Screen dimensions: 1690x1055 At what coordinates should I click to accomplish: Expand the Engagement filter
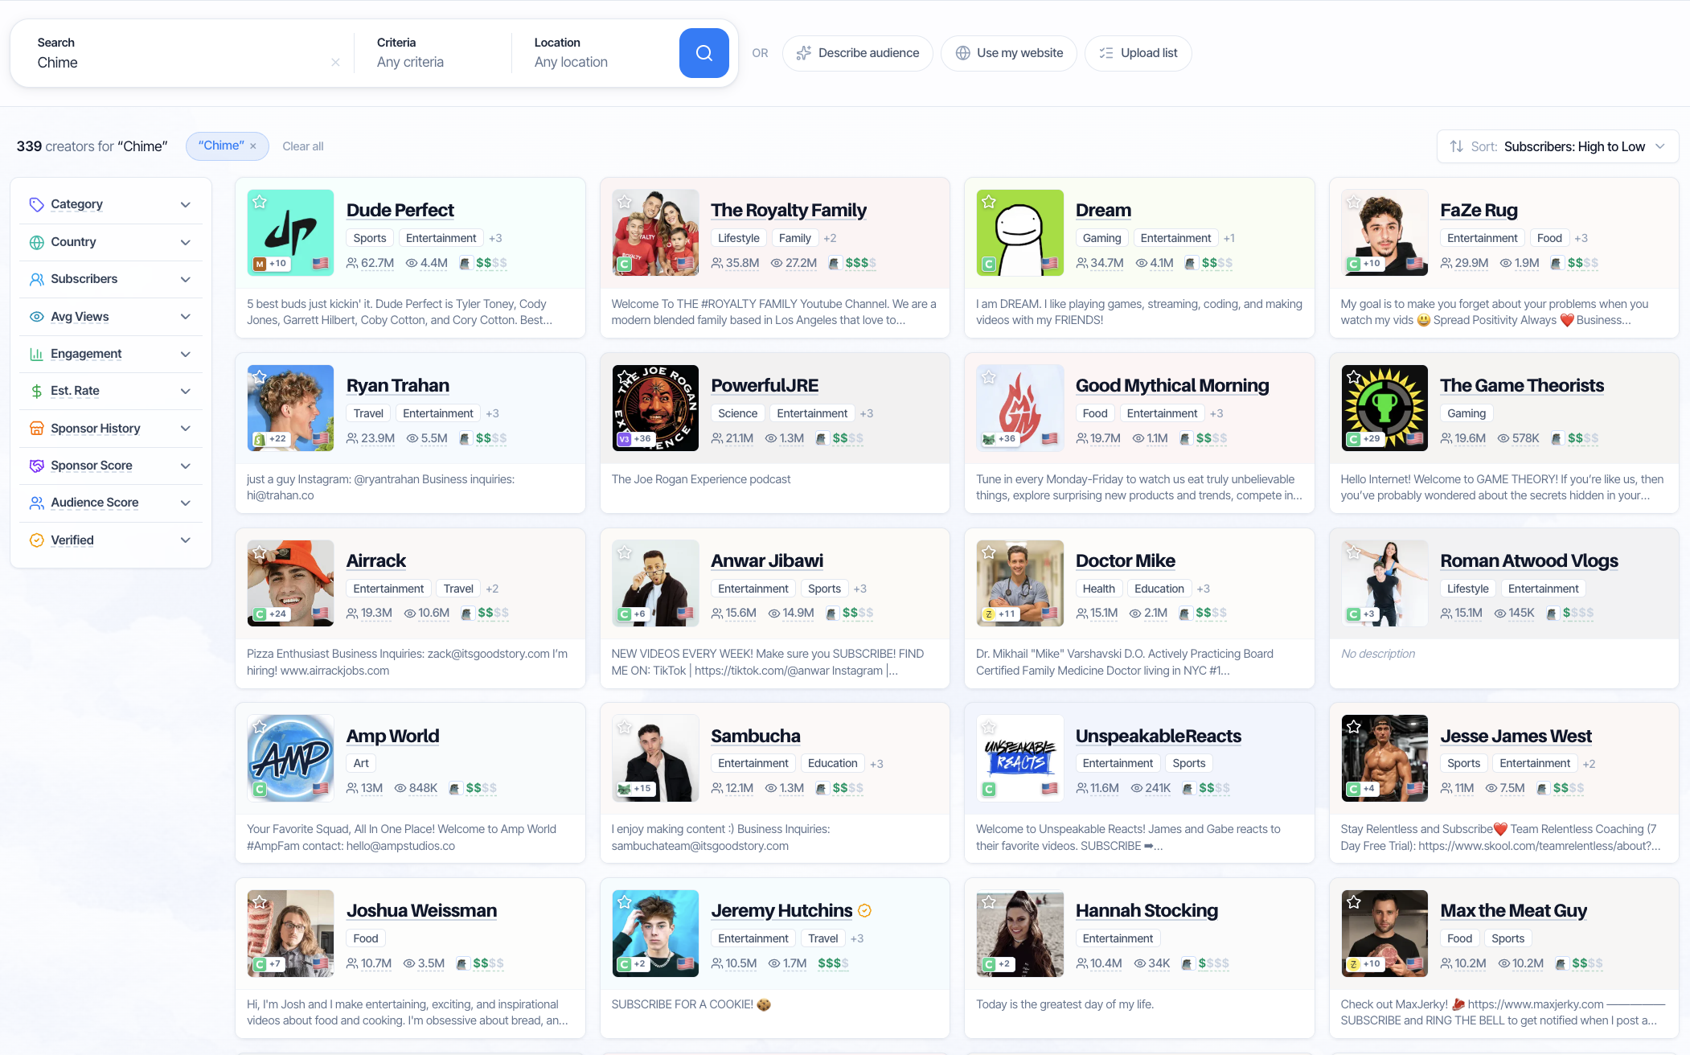[x=111, y=354]
